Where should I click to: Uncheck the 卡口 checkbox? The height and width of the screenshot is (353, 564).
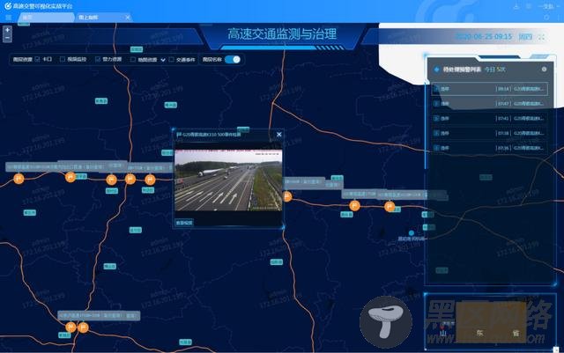tap(37, 60)
